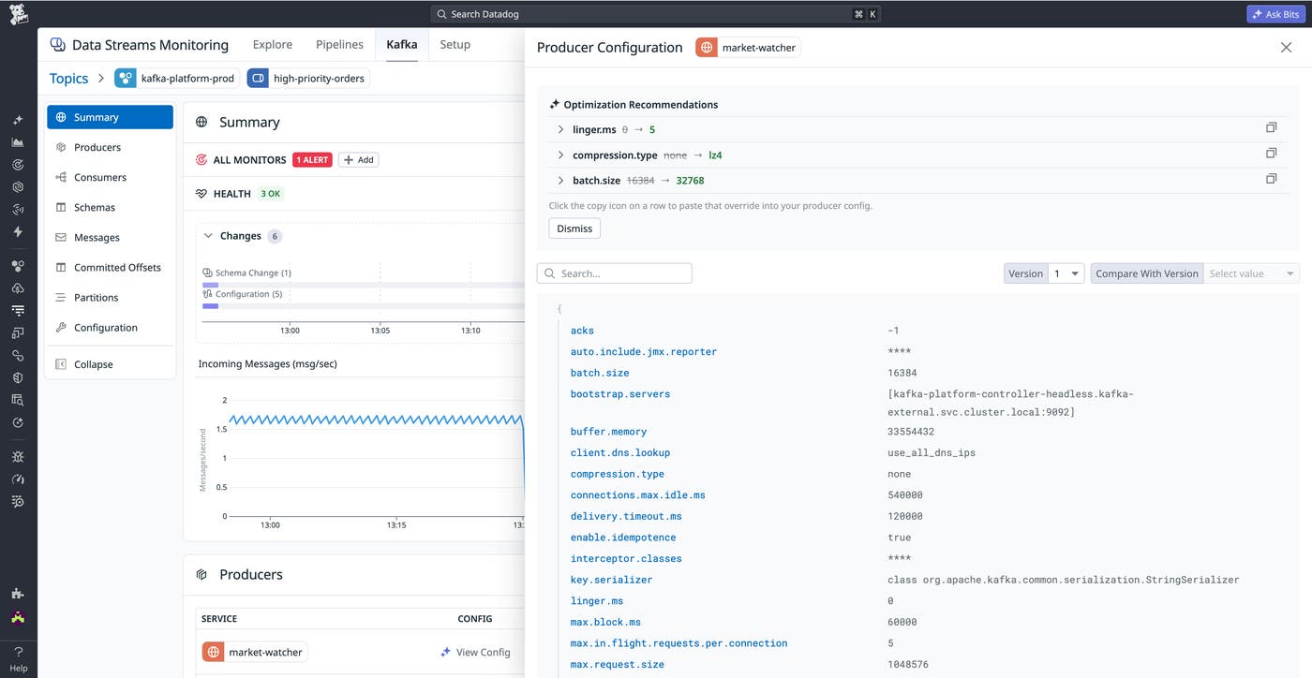Collapse the Changes section

pos(208,236)
